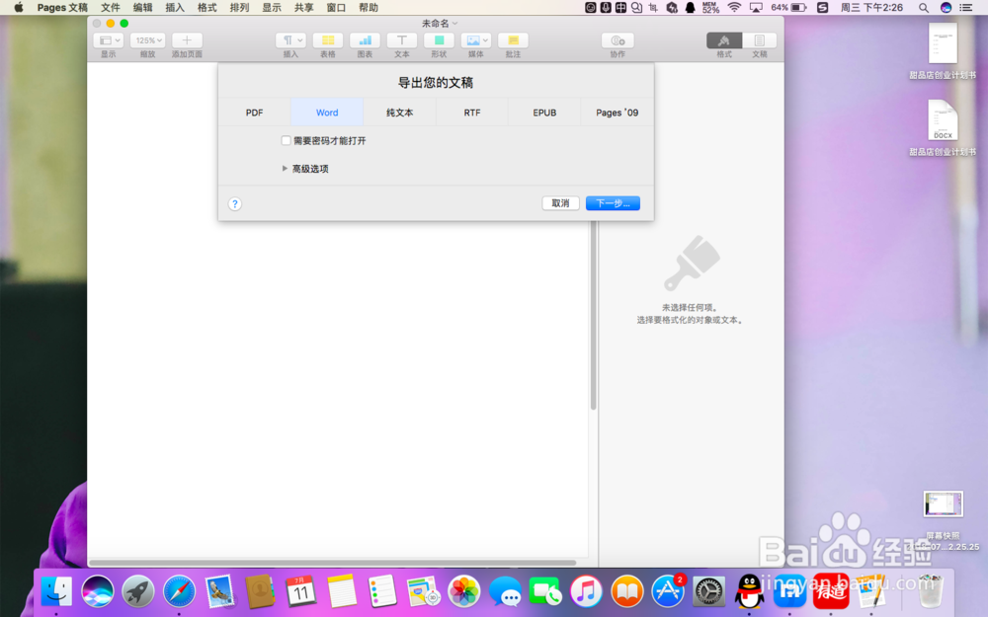
Task: Select the Word export tab
Action: [x=327, y=113]
